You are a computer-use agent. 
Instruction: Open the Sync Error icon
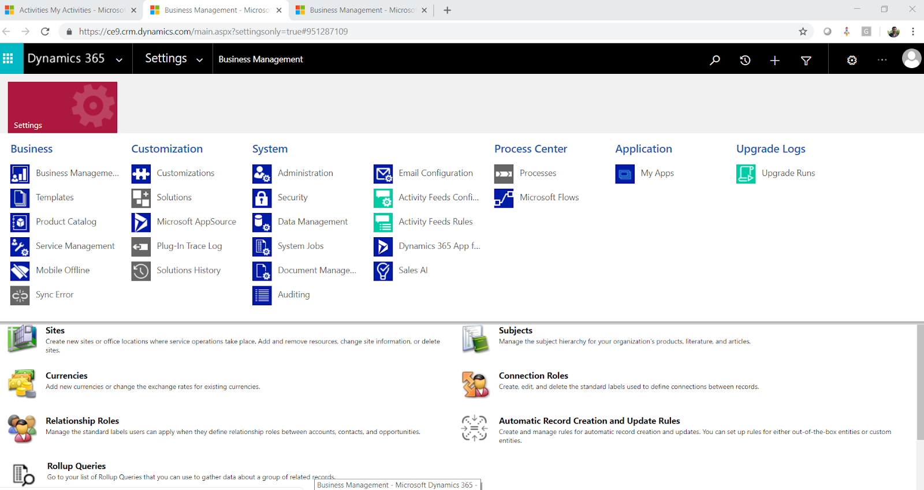coord(20,296)
